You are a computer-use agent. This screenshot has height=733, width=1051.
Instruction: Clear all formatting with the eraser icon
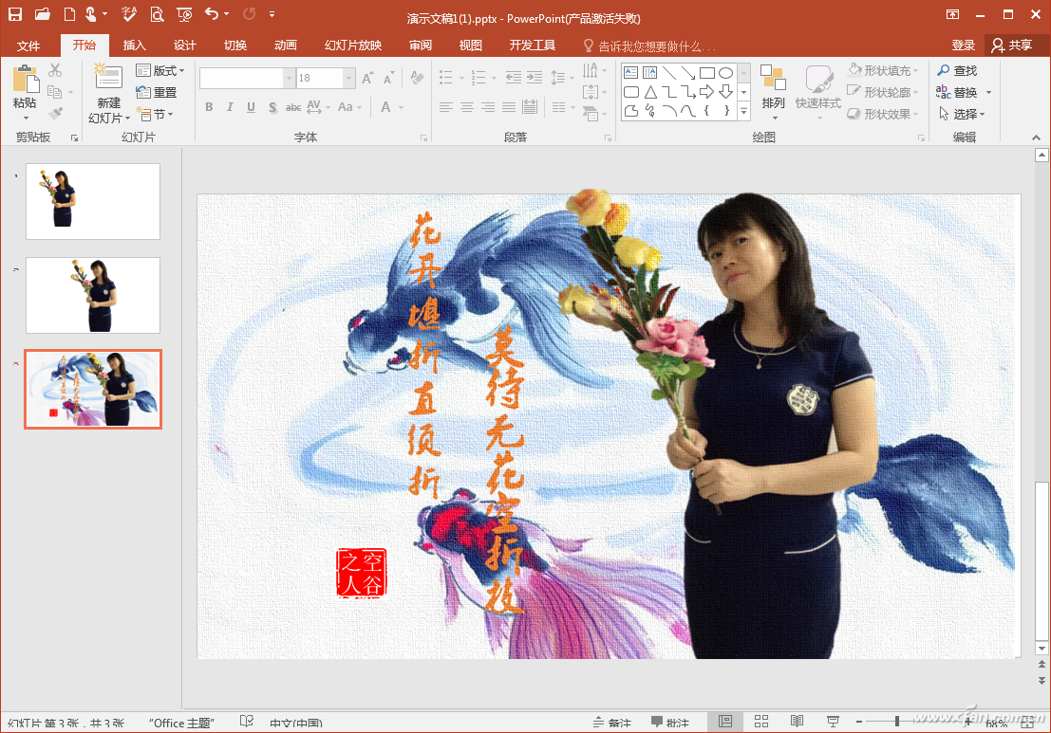(x=417, y=79)
